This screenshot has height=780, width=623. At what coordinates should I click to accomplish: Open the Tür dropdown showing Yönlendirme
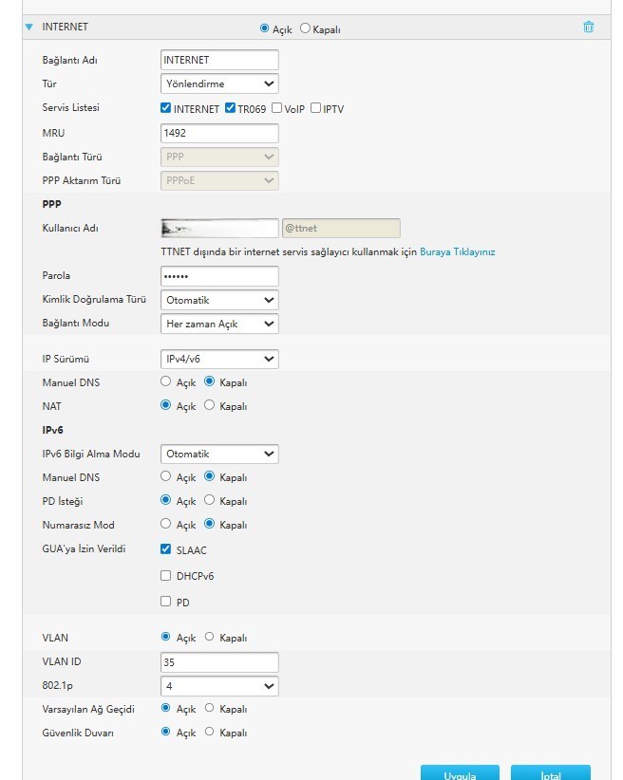(x=219, y=84)
